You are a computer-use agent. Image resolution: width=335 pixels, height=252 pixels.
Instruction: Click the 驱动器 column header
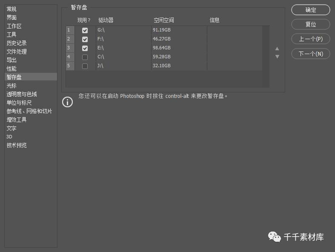point(106,20)
